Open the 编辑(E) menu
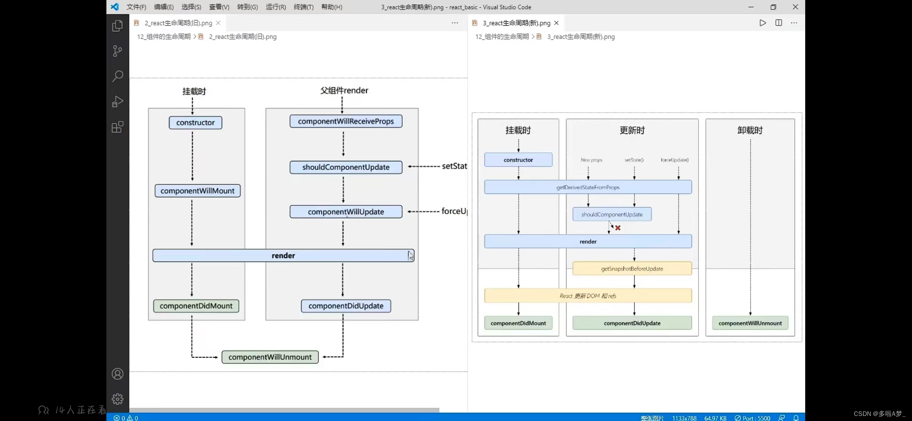912x421 pixels. (164, 7)
